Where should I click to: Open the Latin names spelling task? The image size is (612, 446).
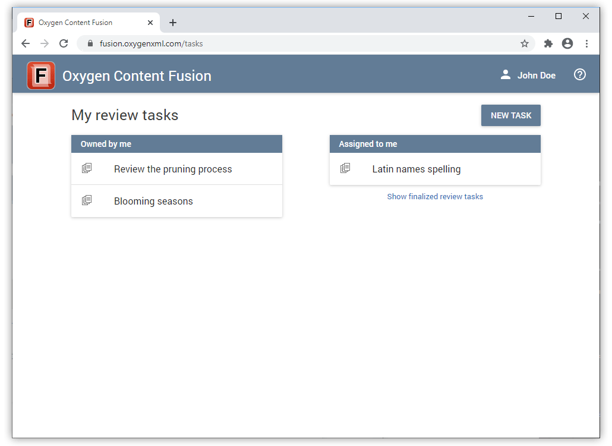[435, 169]
